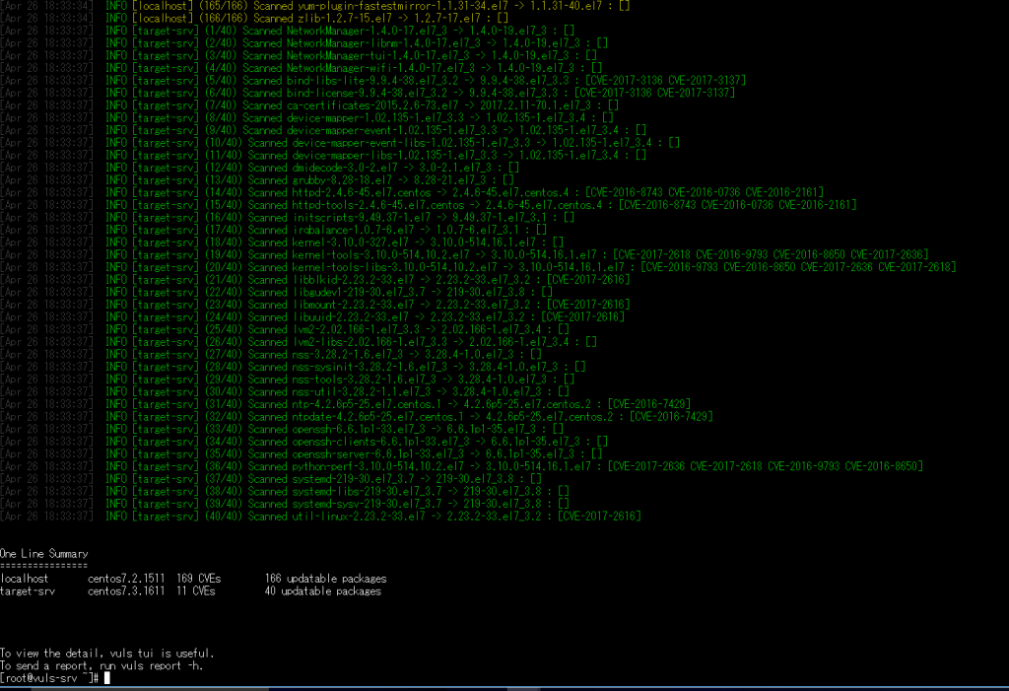Screen dimensions: 1009x691
Task: Click 'target-srv' in the summary table
Action: 28,591
